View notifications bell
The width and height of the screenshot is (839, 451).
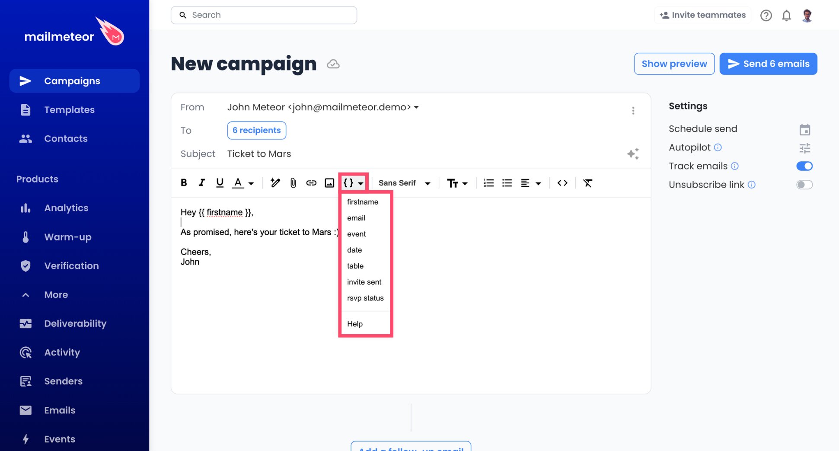pos(786,16)
